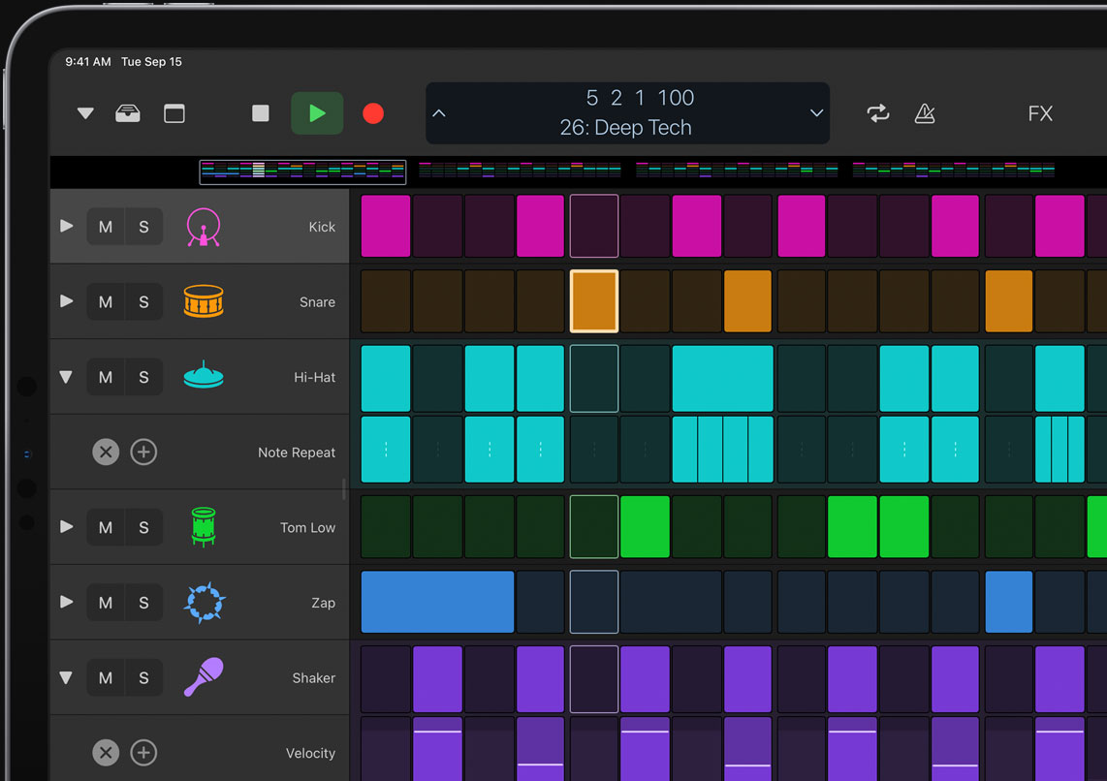Collapse the Hi-Hat row disclosure triangle
The image size is (1107, 781).
(x=66, y=377)
